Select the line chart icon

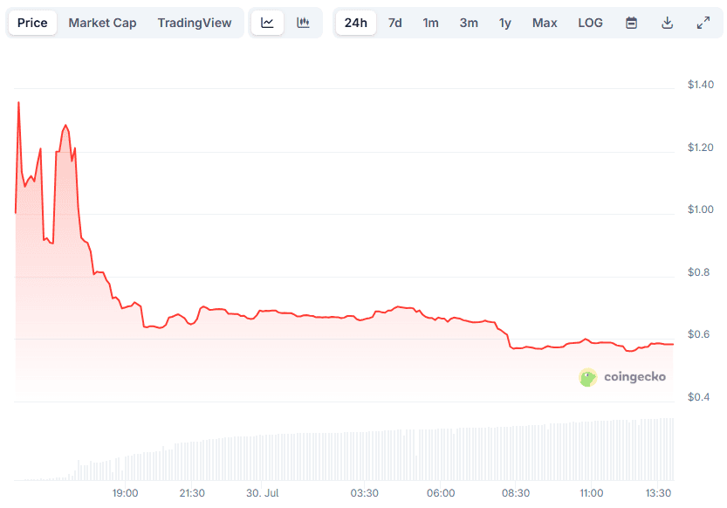tap(267, 23)
